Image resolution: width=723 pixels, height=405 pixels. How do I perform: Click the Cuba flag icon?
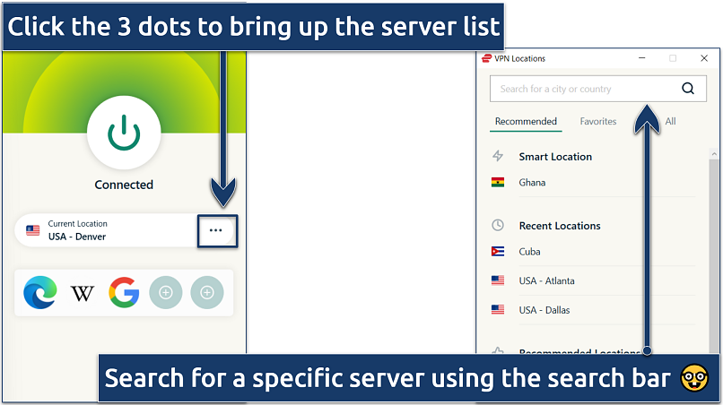[x=498, y=252]
